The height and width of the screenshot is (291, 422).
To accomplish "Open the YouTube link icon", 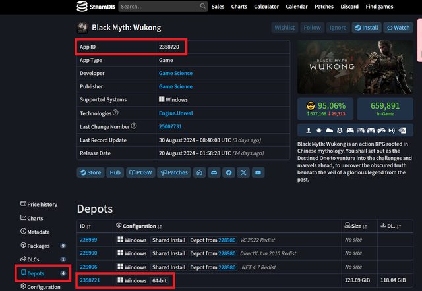I will pyautogui.click(x=258, y=172).
